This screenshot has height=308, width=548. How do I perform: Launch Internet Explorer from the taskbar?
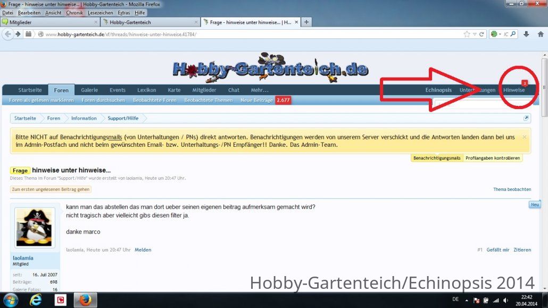35,301
